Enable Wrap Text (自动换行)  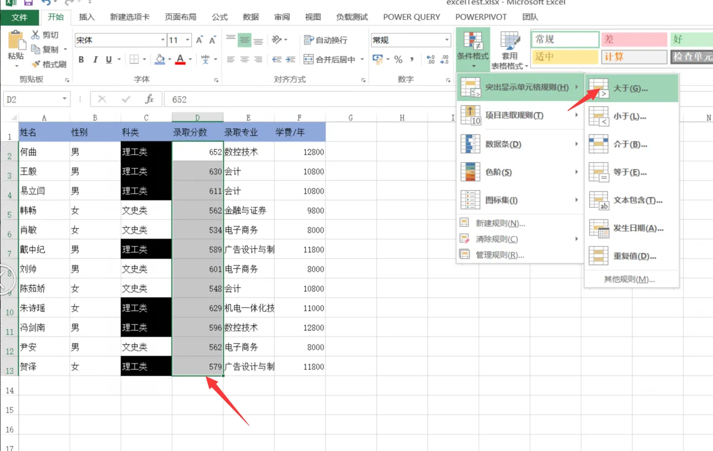(x=325, y=40)
